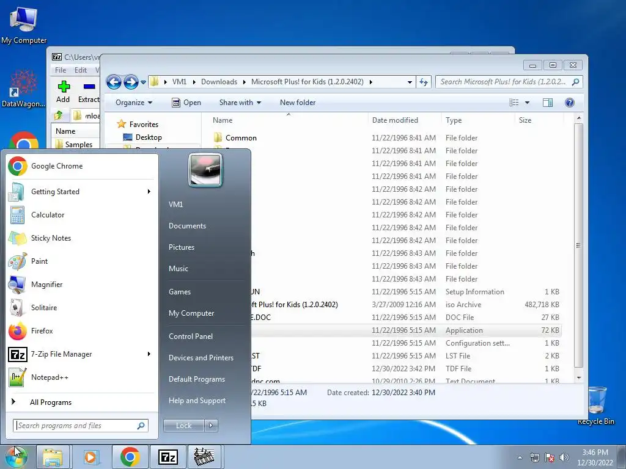Click the Explorer vertical scrollbar thumb
Viewport: 626px width, 469px height.
point(578,245)
